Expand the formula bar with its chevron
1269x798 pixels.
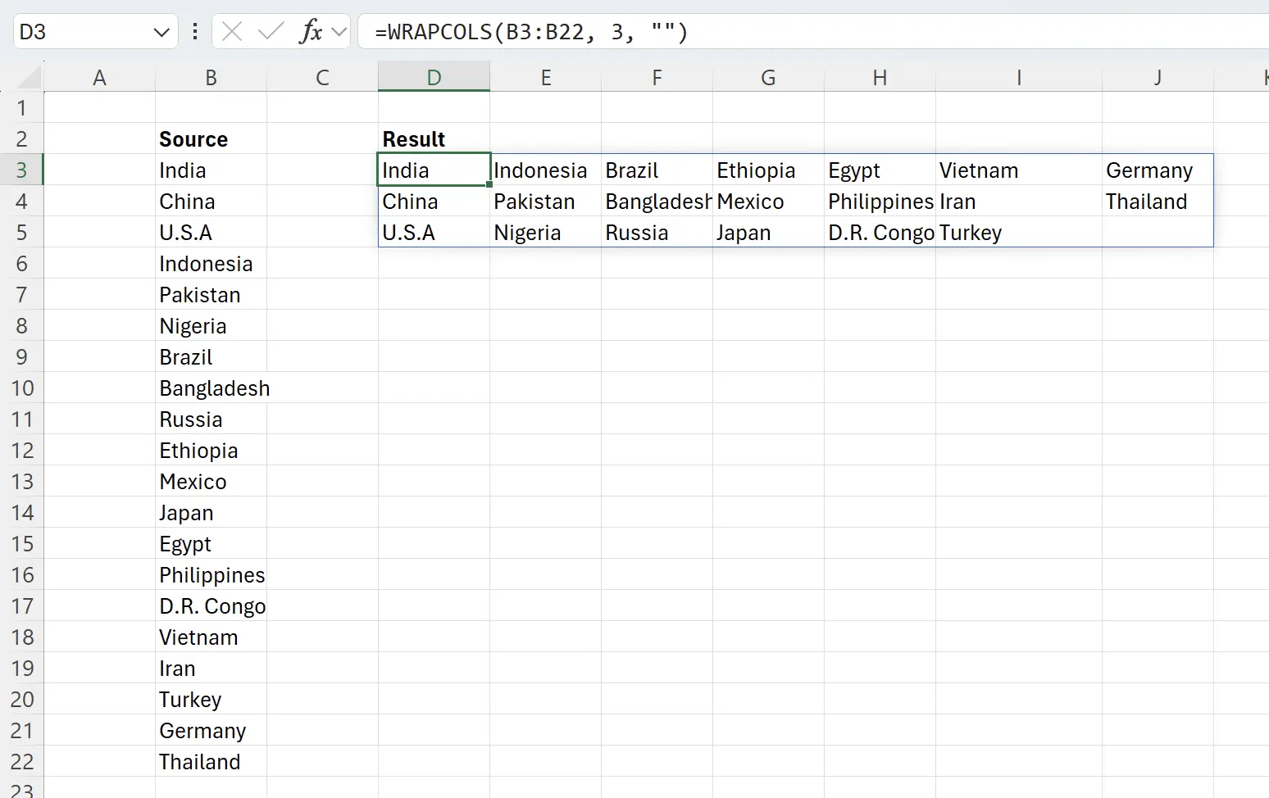[339, 31]
